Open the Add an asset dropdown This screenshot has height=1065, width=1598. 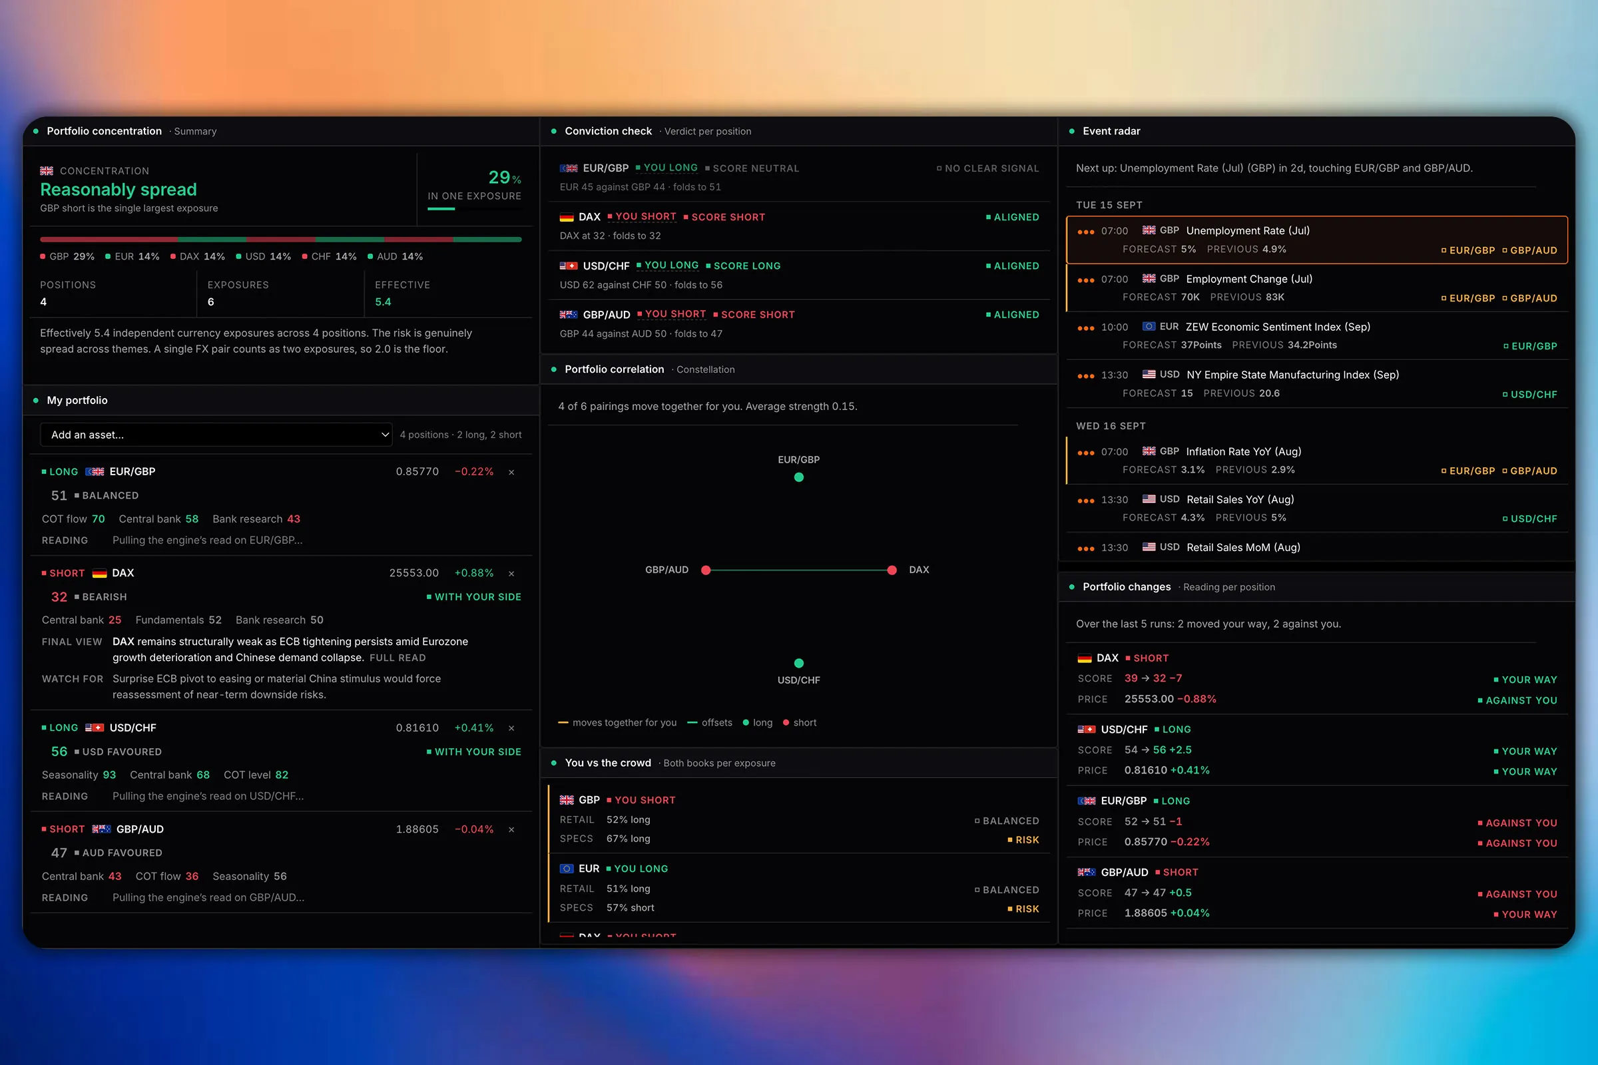[x=216, y=435]
